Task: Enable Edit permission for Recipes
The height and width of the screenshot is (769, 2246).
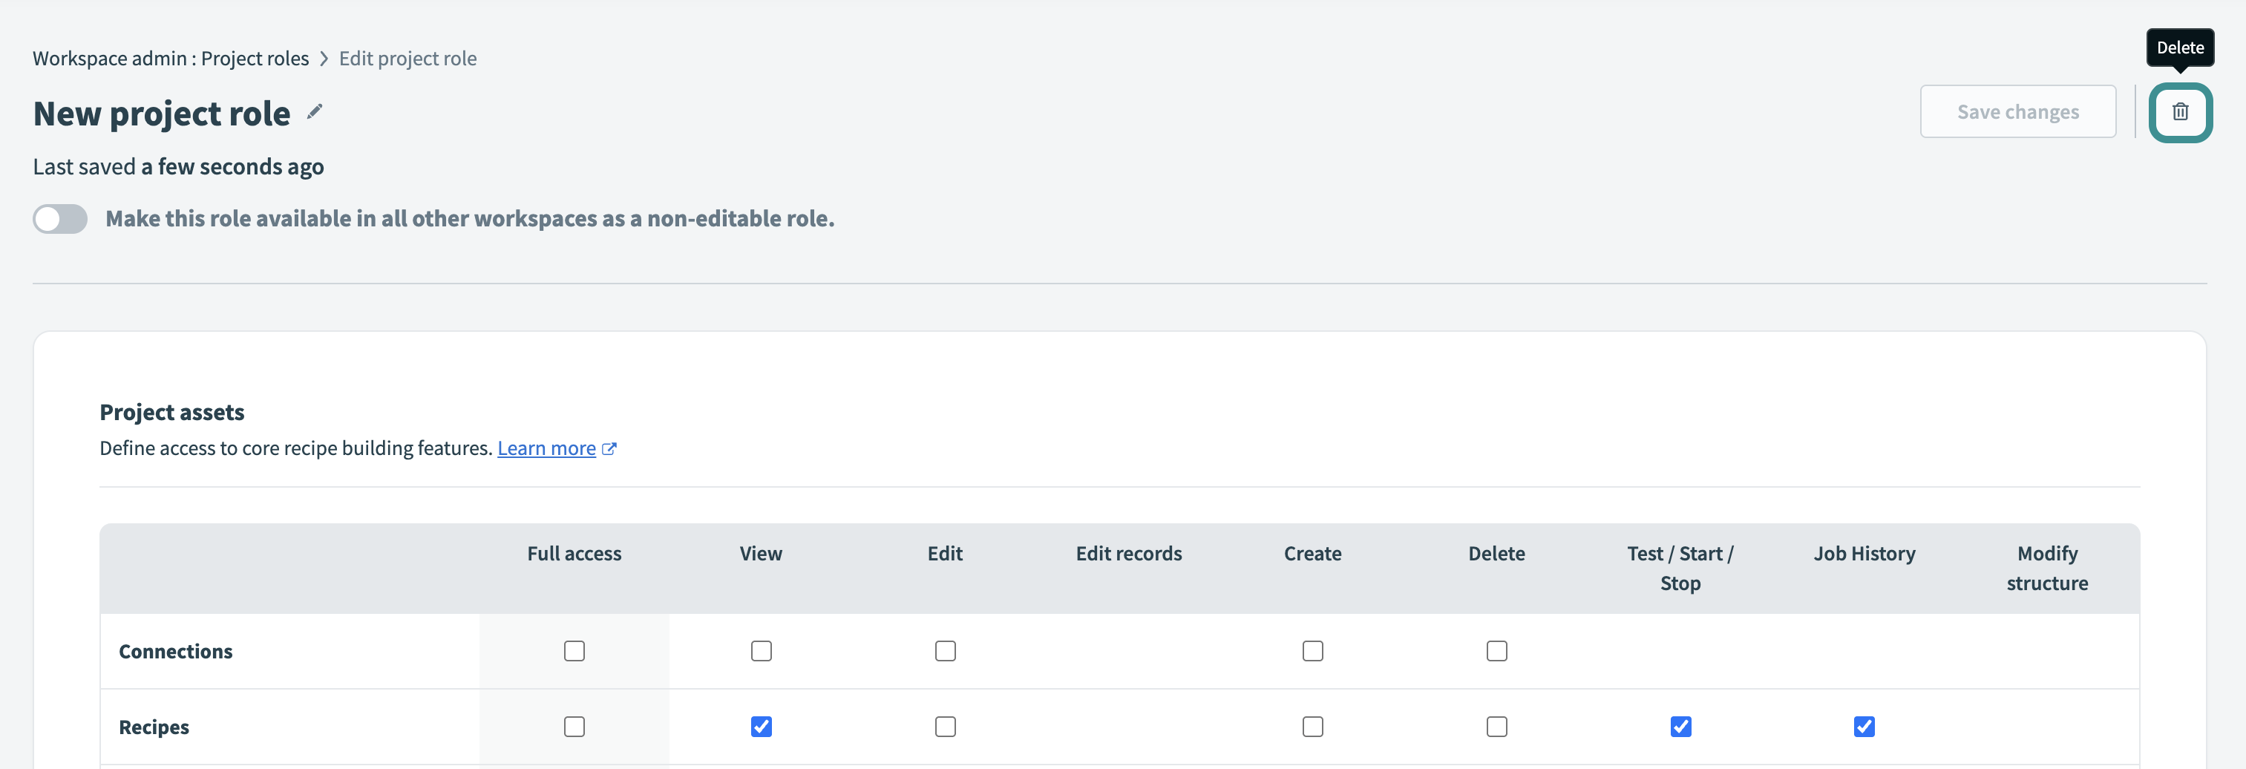Action: [945, 726]
